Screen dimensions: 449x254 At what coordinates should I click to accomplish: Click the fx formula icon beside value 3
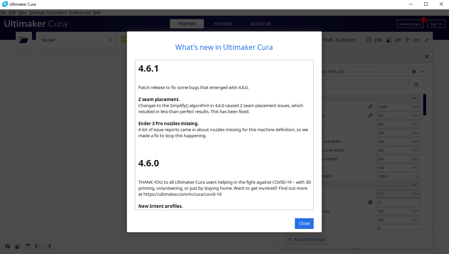pyautogui.click(x=370, y=202)
